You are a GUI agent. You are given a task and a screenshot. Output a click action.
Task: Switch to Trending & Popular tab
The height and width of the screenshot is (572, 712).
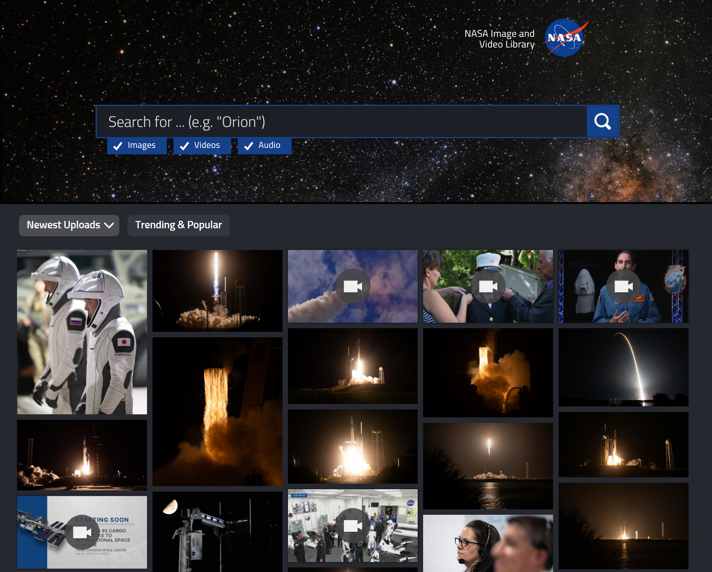(179, 225)
